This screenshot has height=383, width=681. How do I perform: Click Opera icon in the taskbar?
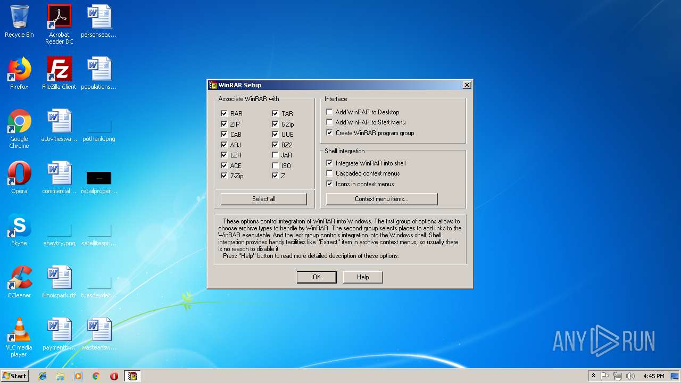point(114,376)
